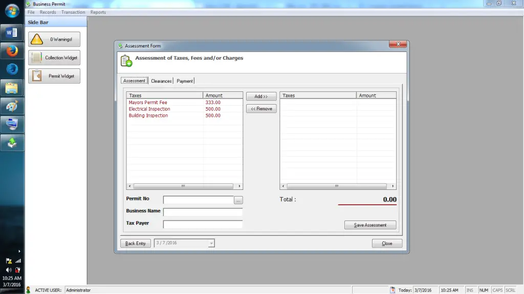524x294 pixels.
Task: Click left list scroll right arrow
Action: pyautogui.click(x=239, y=186)
